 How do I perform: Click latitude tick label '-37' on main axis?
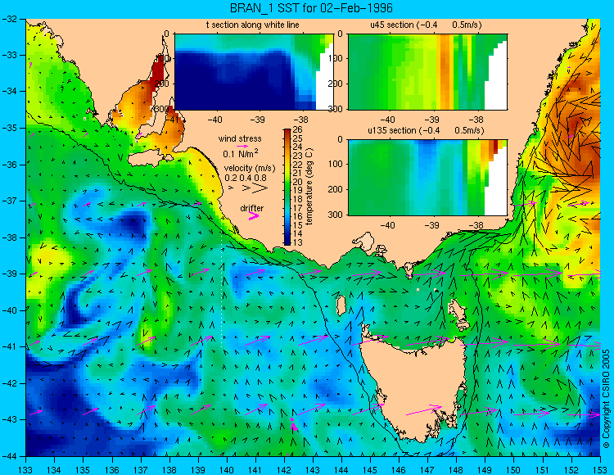click(9, 201)
